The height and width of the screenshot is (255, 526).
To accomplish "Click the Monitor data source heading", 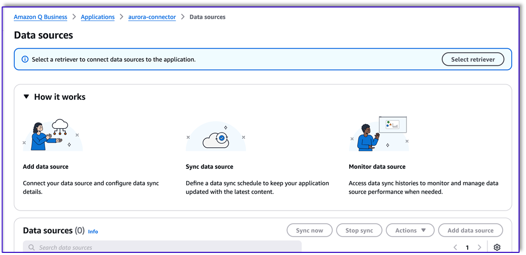I will click(377, 167).
